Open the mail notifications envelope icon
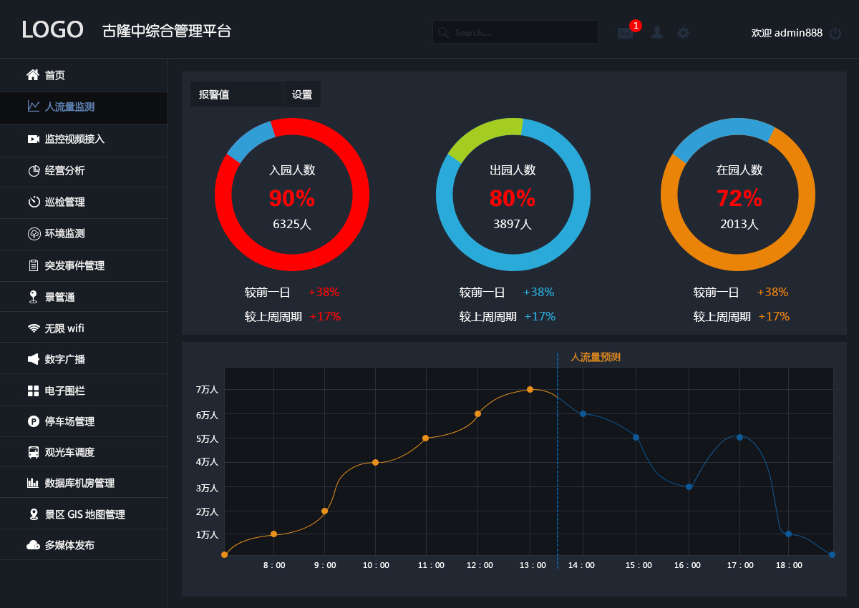The image size is (859, 608). pos(625,33)
